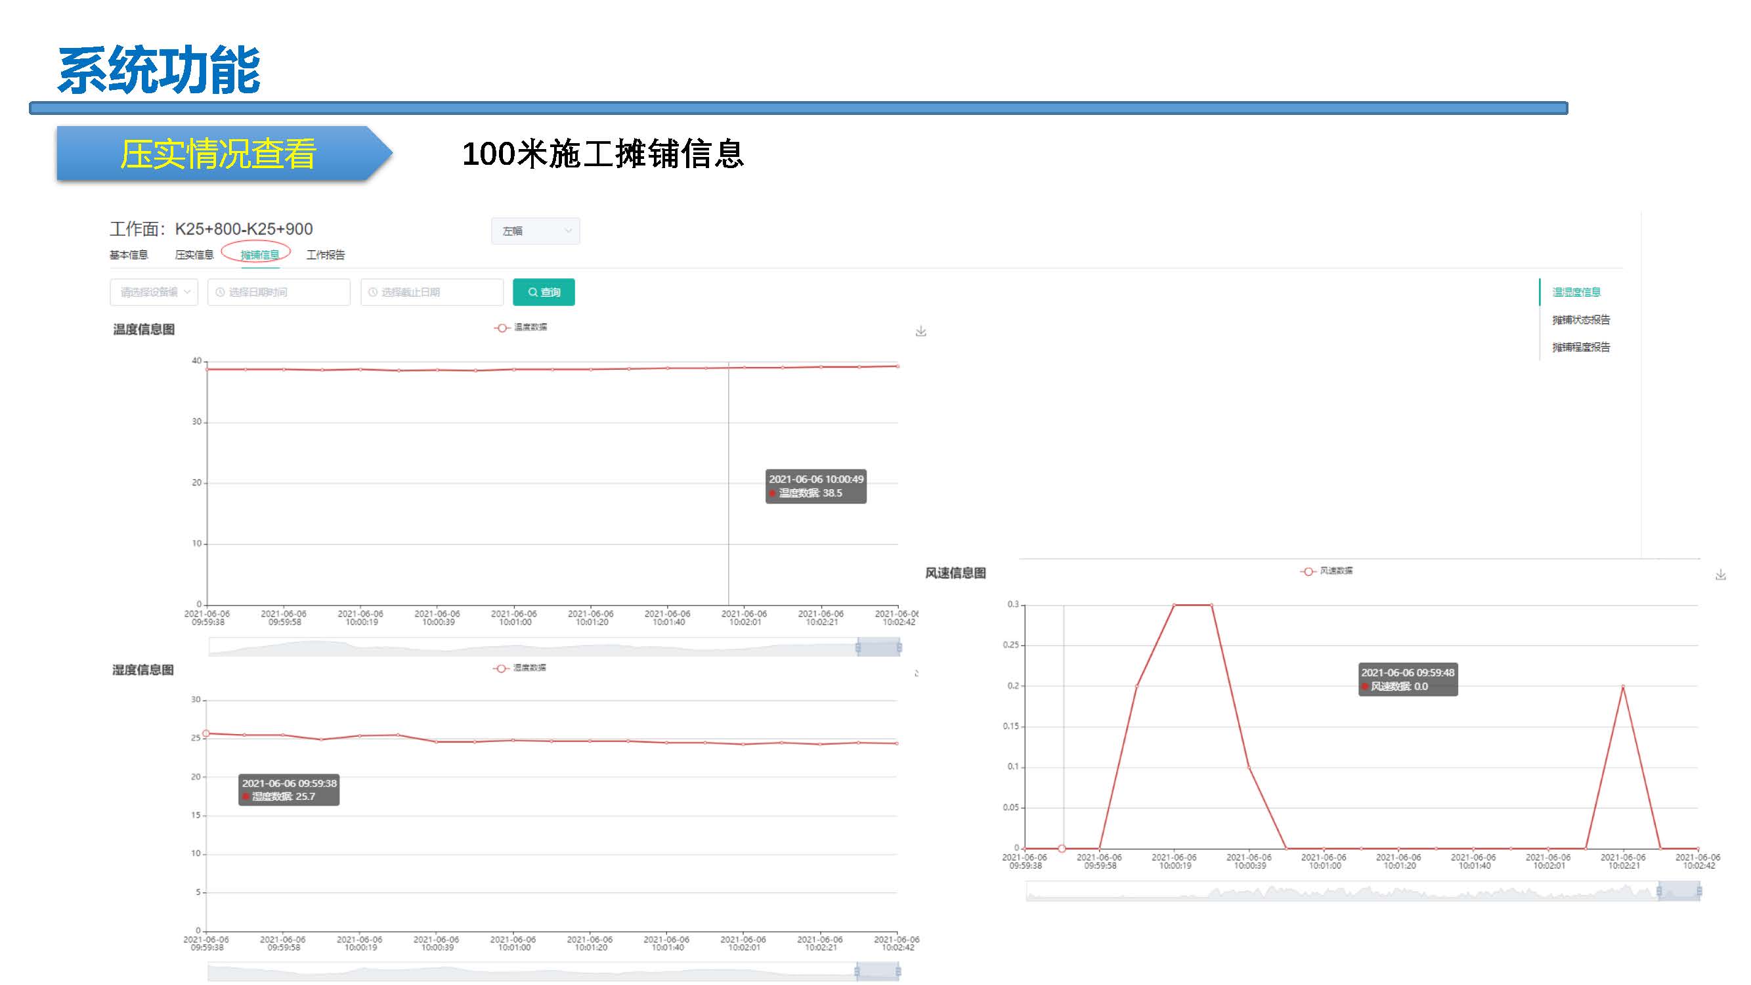
Task: Switch to the 压实信息 tab
Action: pos(194,255)
